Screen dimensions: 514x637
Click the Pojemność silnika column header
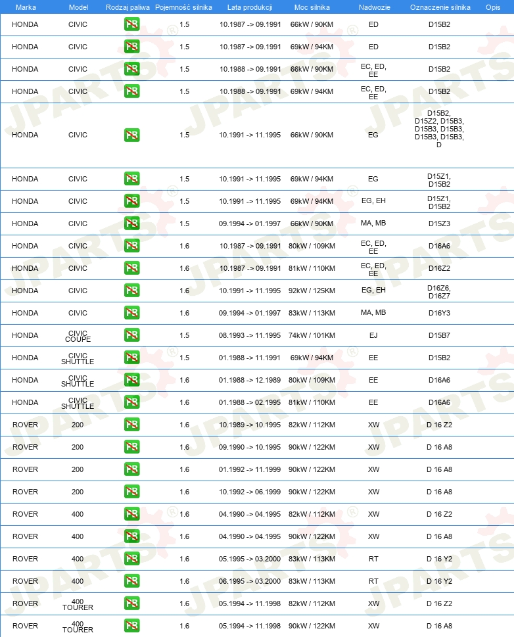[183, 7]
